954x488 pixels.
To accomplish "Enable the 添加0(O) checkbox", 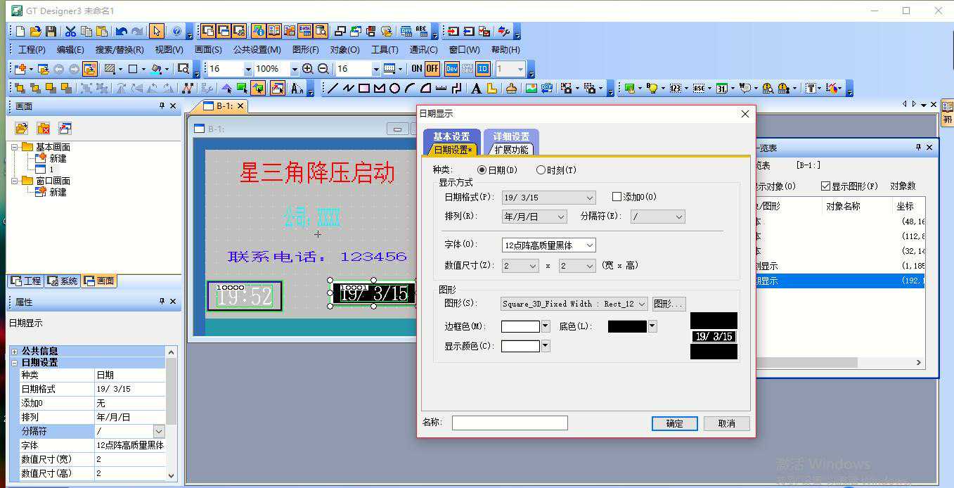I will pos(617,198).
